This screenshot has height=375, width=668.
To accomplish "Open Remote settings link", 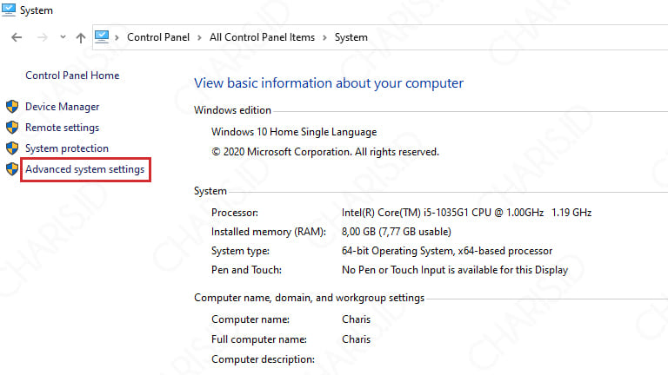I will pos(63,128).
